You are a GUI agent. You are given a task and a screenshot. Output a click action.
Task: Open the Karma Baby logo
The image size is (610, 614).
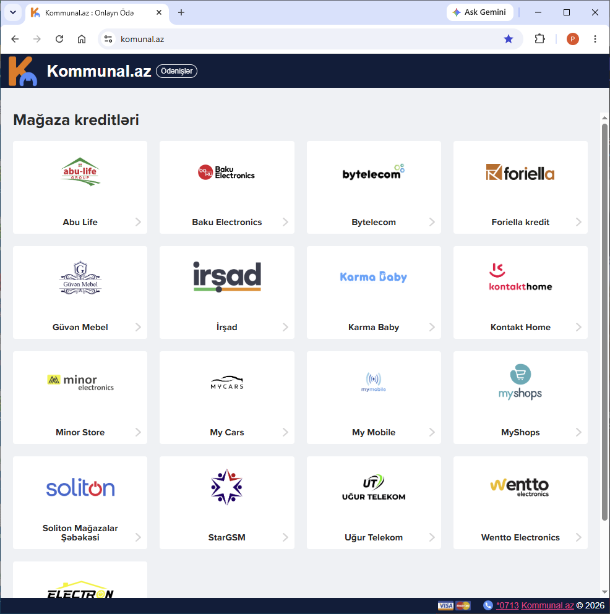[374, 277]
